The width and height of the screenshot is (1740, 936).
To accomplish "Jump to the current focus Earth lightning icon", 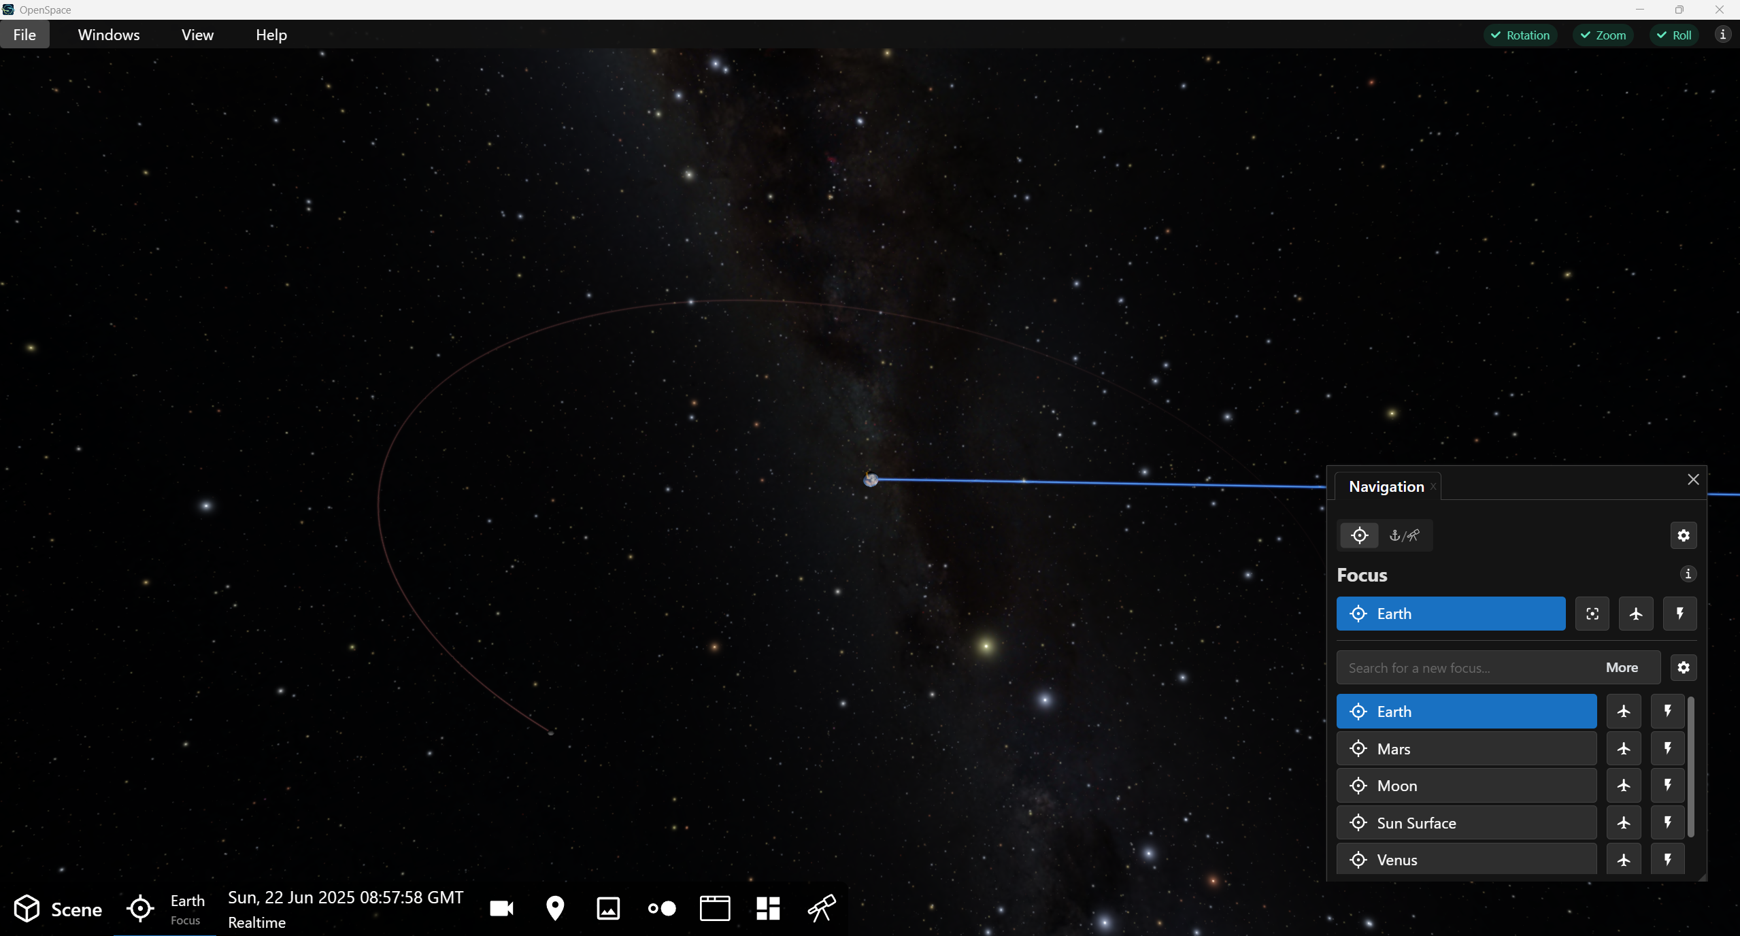I will [1680, 614].
